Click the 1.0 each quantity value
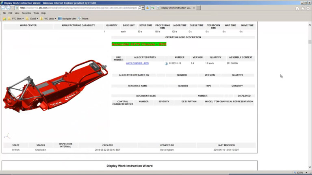The height and width of the screenshot is (175, 312). pos(209,63)
